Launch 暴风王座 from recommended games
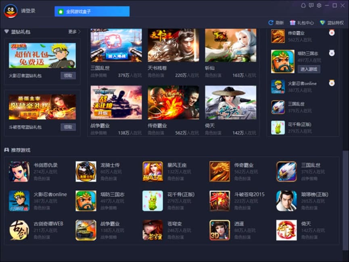Screen dimensions: 349x262 point(153,172)
